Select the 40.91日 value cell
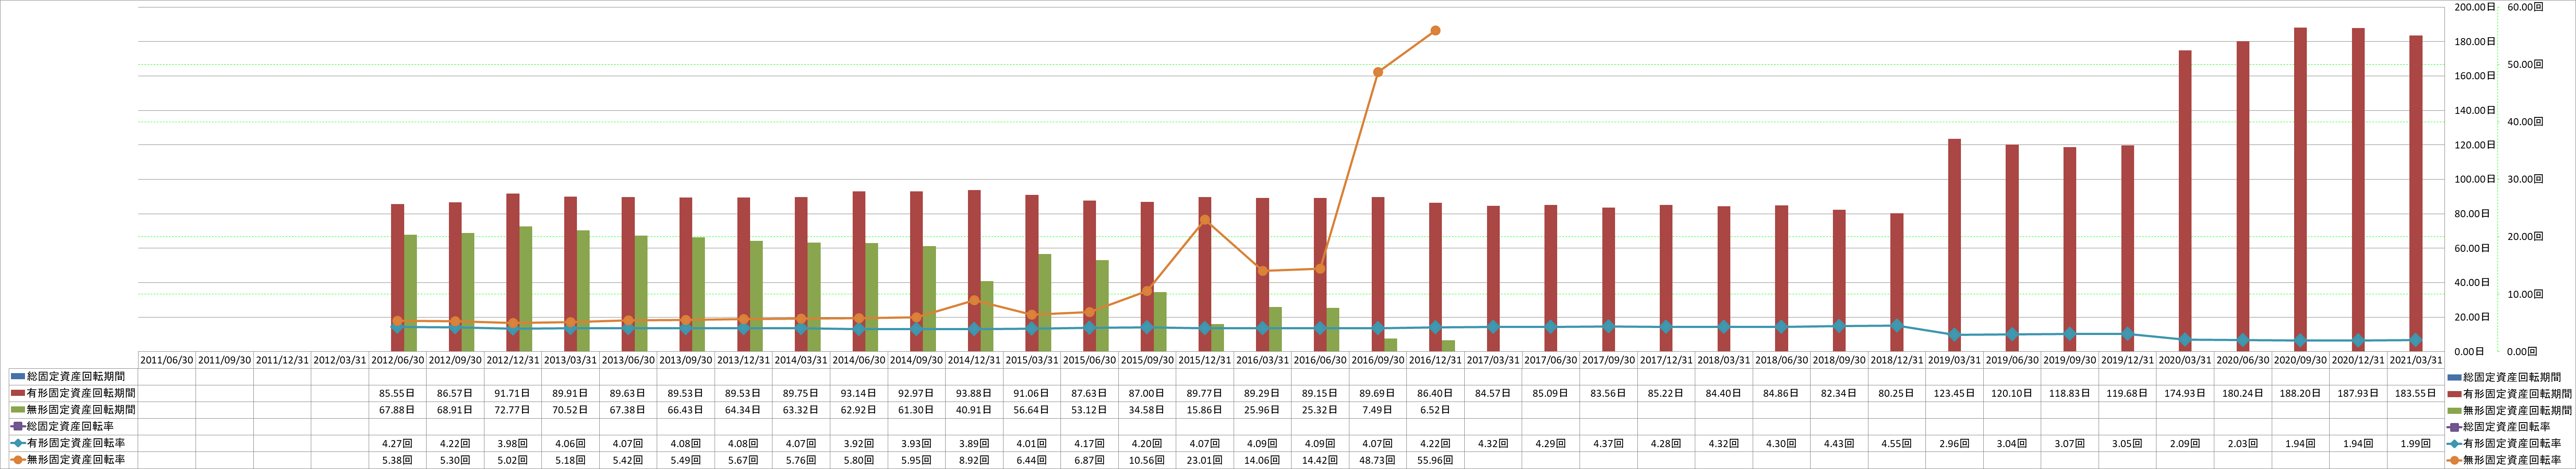 [975, 410]
